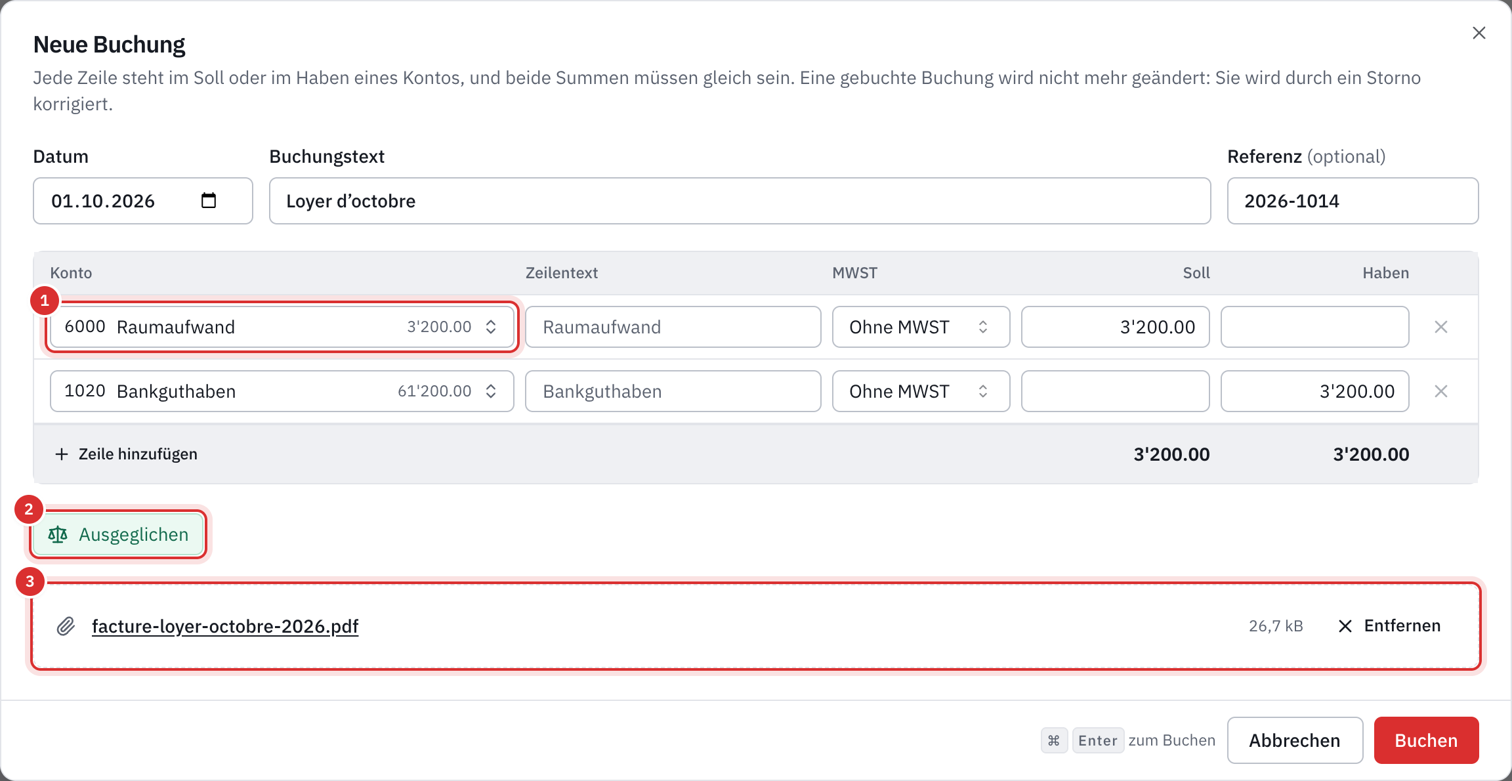Click the MWST column header
Screen dimensions: 1512x781
coord(854,273)
